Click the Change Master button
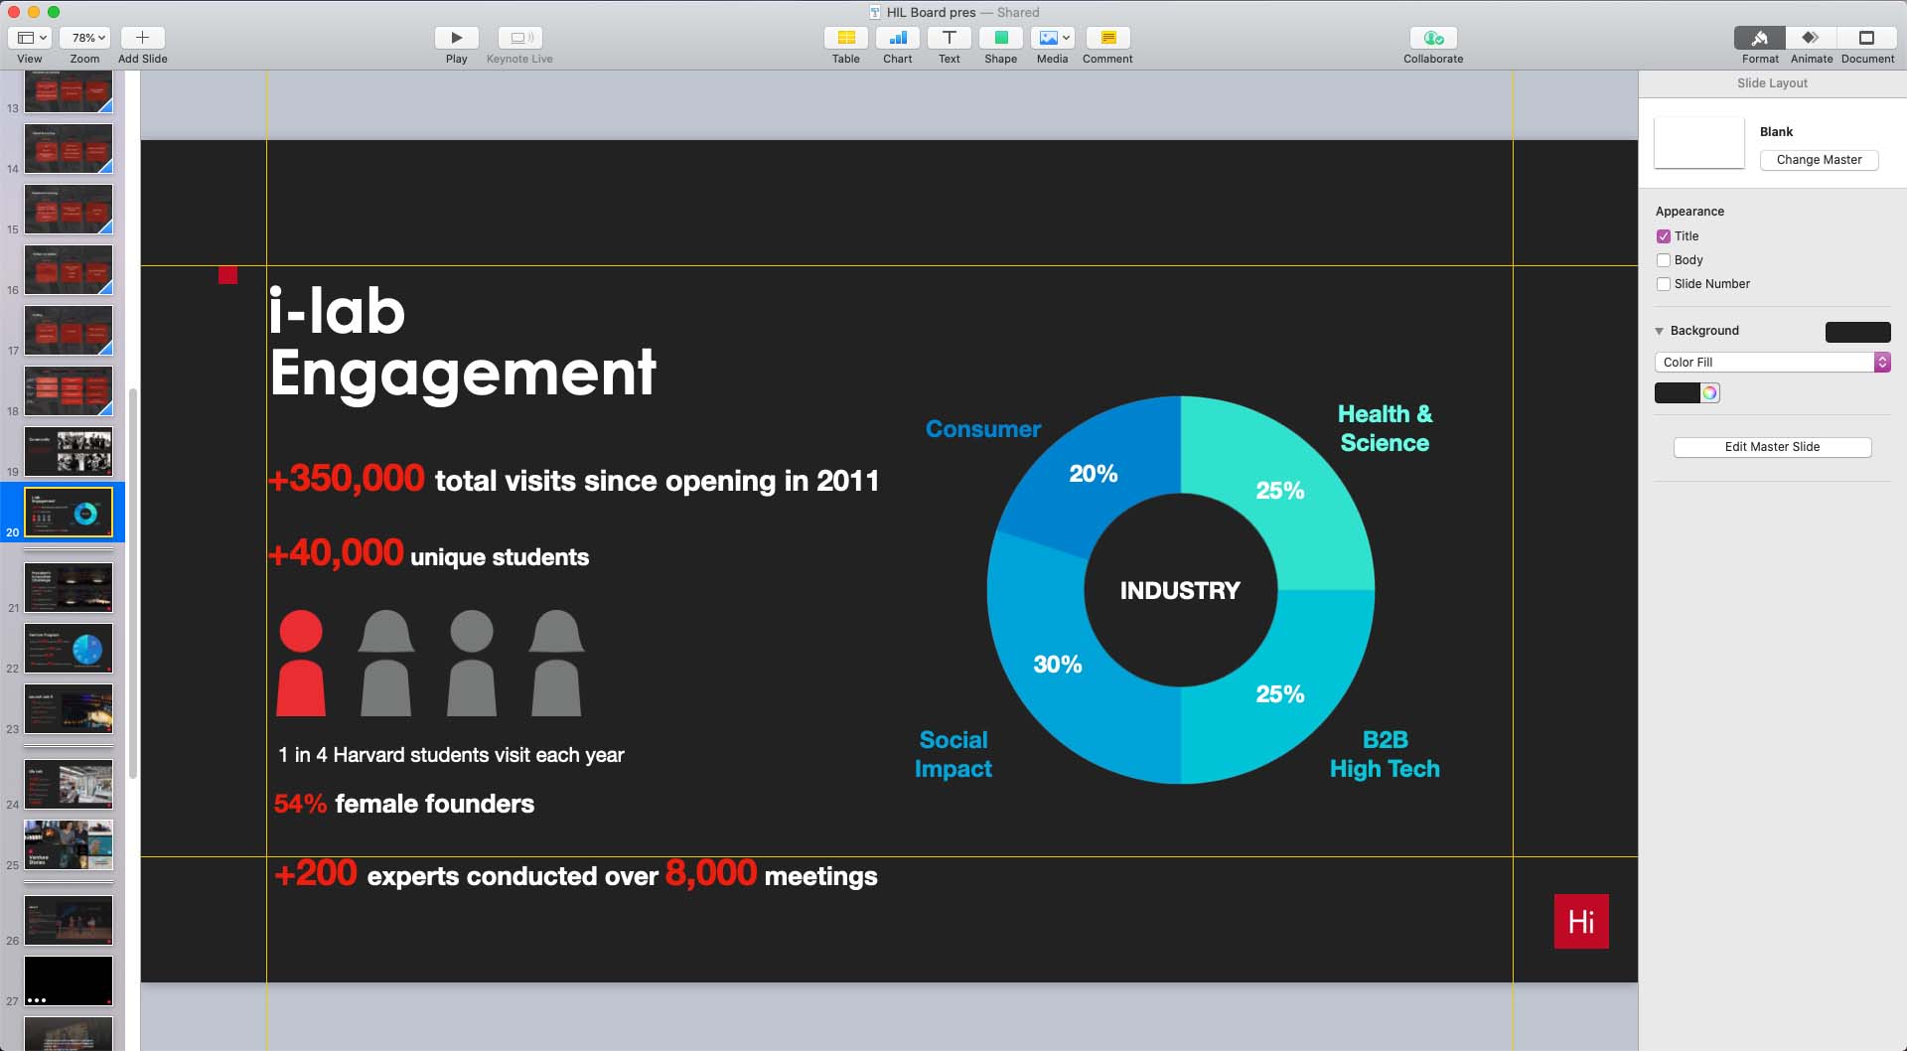This screenshot has width=1907, height=1051. 1819,160
